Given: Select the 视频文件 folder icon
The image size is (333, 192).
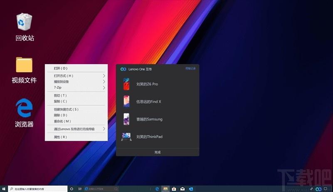Looking at the screenshot, I should coord(24,65).
